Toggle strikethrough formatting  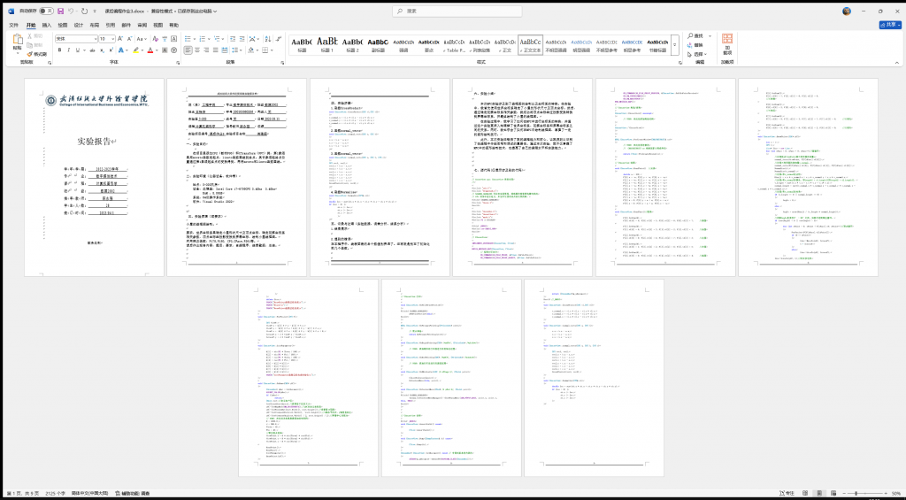tap(92, 50)
